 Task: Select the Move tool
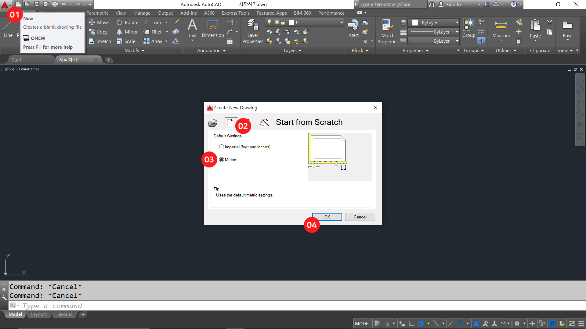99,22
